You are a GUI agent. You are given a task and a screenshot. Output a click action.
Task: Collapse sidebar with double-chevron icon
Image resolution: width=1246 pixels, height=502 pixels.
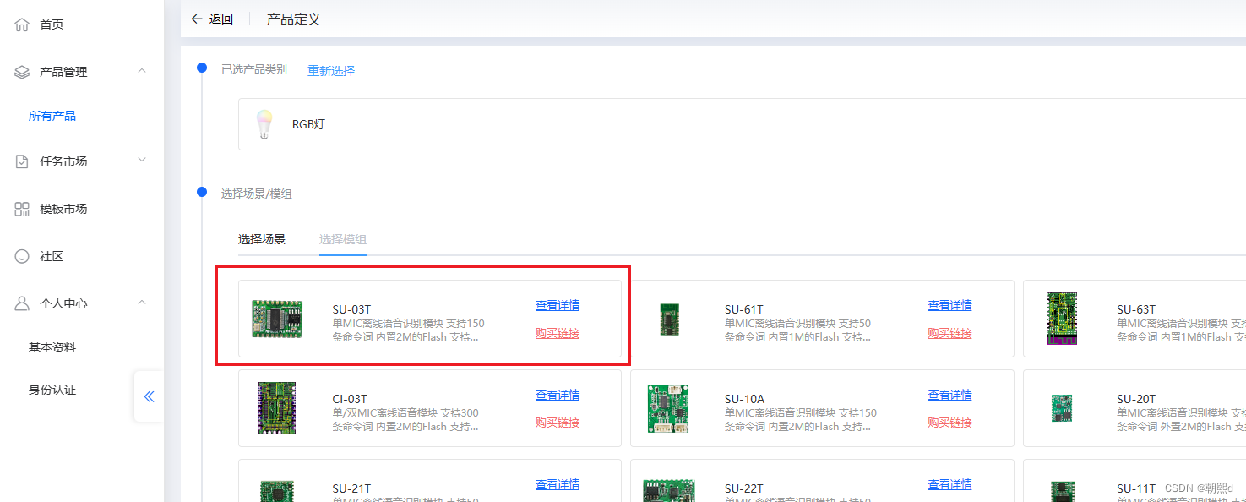click(149, 396)
